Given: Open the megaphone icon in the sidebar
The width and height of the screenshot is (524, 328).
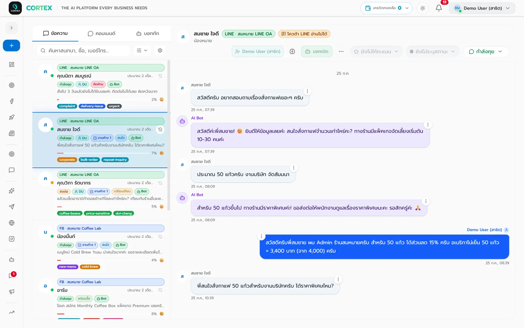Looking at the screenshot, I should 11,292.
